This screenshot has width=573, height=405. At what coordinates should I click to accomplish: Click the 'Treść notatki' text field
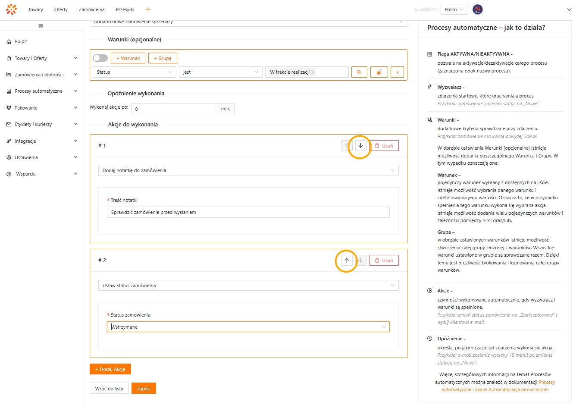[x=248, y=212]
